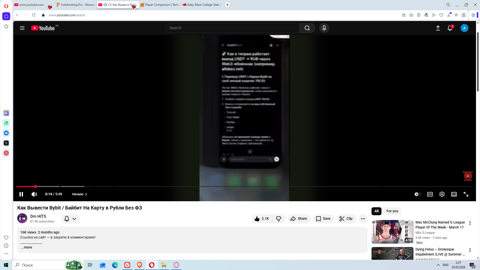Enter fullscreen video mode

(466, 194)
